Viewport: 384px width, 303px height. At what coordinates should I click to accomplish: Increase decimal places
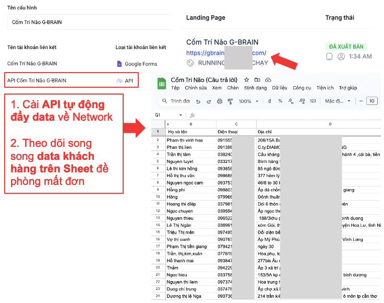click(302, 101)
